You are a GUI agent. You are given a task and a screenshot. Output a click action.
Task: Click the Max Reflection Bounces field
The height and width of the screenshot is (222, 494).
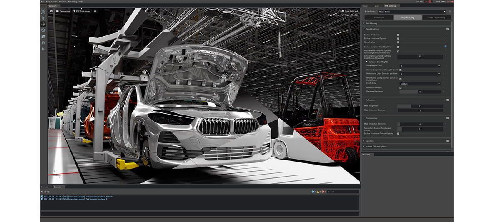(x=420, y=110)
